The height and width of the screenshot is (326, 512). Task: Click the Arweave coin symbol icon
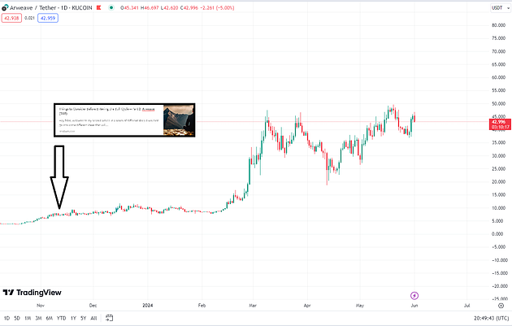click(x=5, y=7)
